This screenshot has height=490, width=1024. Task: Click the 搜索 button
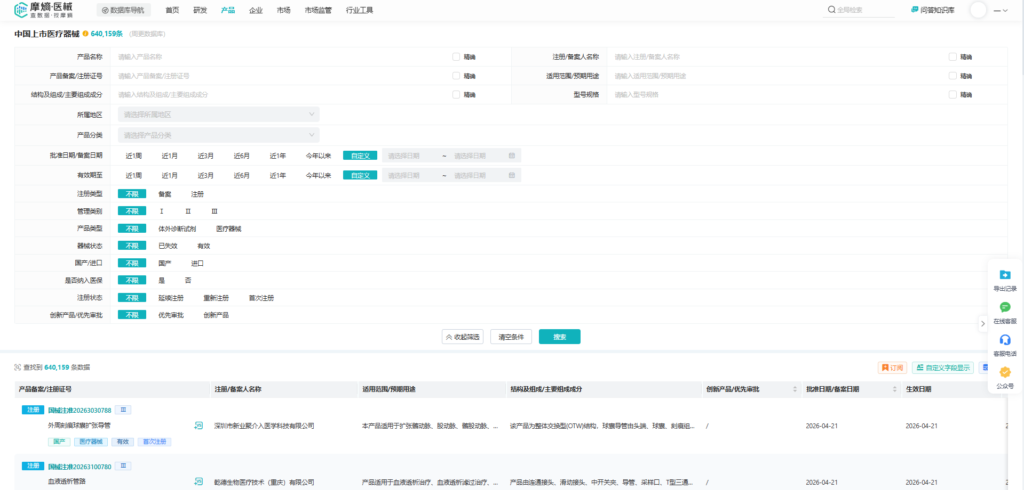pyautogui.click(x=560, y=337)
